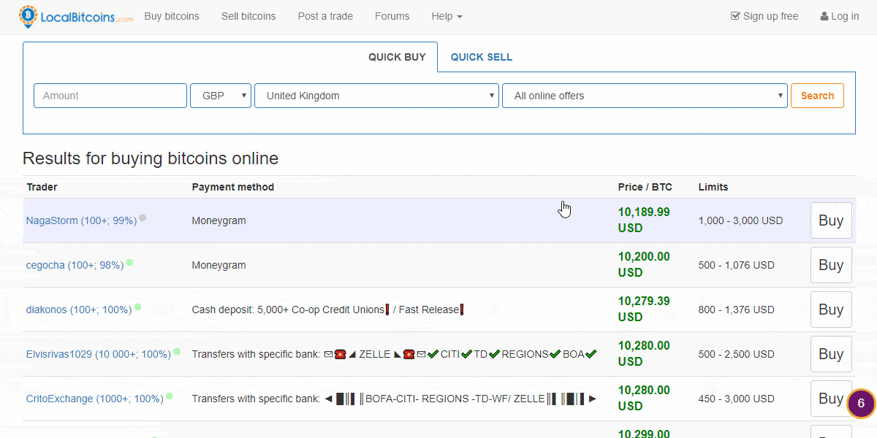Click Results for buying bitcoins online heading
The image size is (877, 438).
coord(151,158)
